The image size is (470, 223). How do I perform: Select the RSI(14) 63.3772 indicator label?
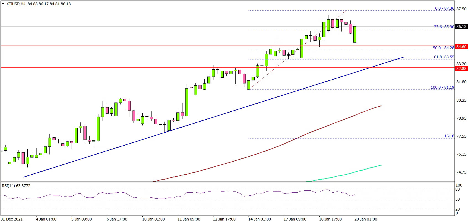16,186
